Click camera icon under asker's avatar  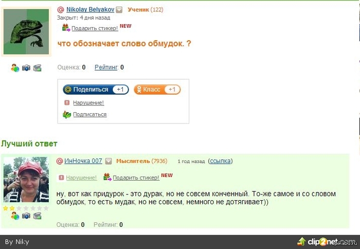click(x=26, y=68)
